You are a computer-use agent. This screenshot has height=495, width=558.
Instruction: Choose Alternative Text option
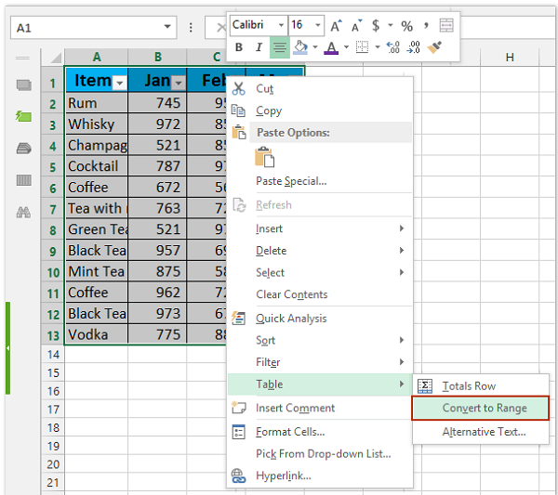pos(481,432)
